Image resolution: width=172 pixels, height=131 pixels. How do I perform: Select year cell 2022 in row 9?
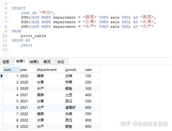(x=28, y=127)
